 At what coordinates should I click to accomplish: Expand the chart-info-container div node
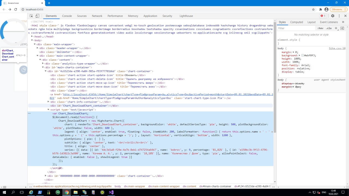tap(49, 102)
